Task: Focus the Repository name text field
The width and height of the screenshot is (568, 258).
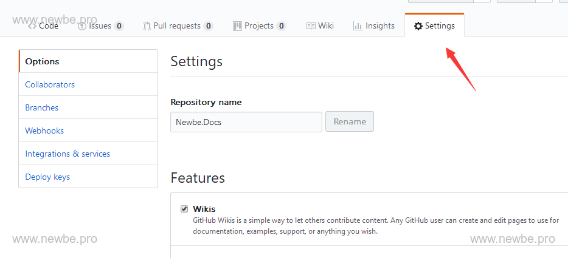Action: coord(246,121)
